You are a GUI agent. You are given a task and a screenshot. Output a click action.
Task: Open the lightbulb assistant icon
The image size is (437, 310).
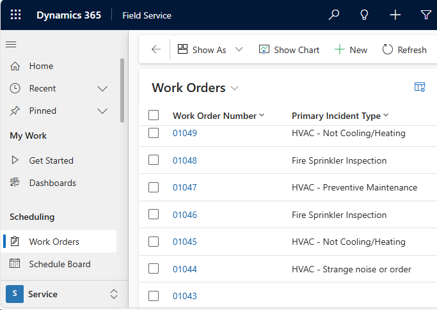(x=365, y=15)
